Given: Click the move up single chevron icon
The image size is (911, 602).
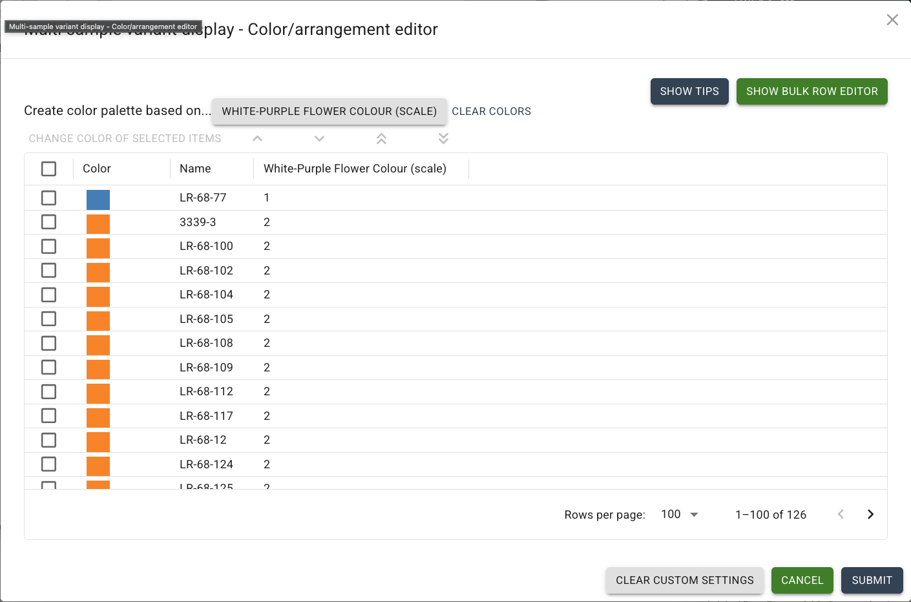Looking at the screenshot, I should 257,138.
